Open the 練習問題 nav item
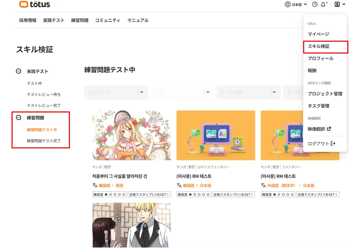 [80, 20]
